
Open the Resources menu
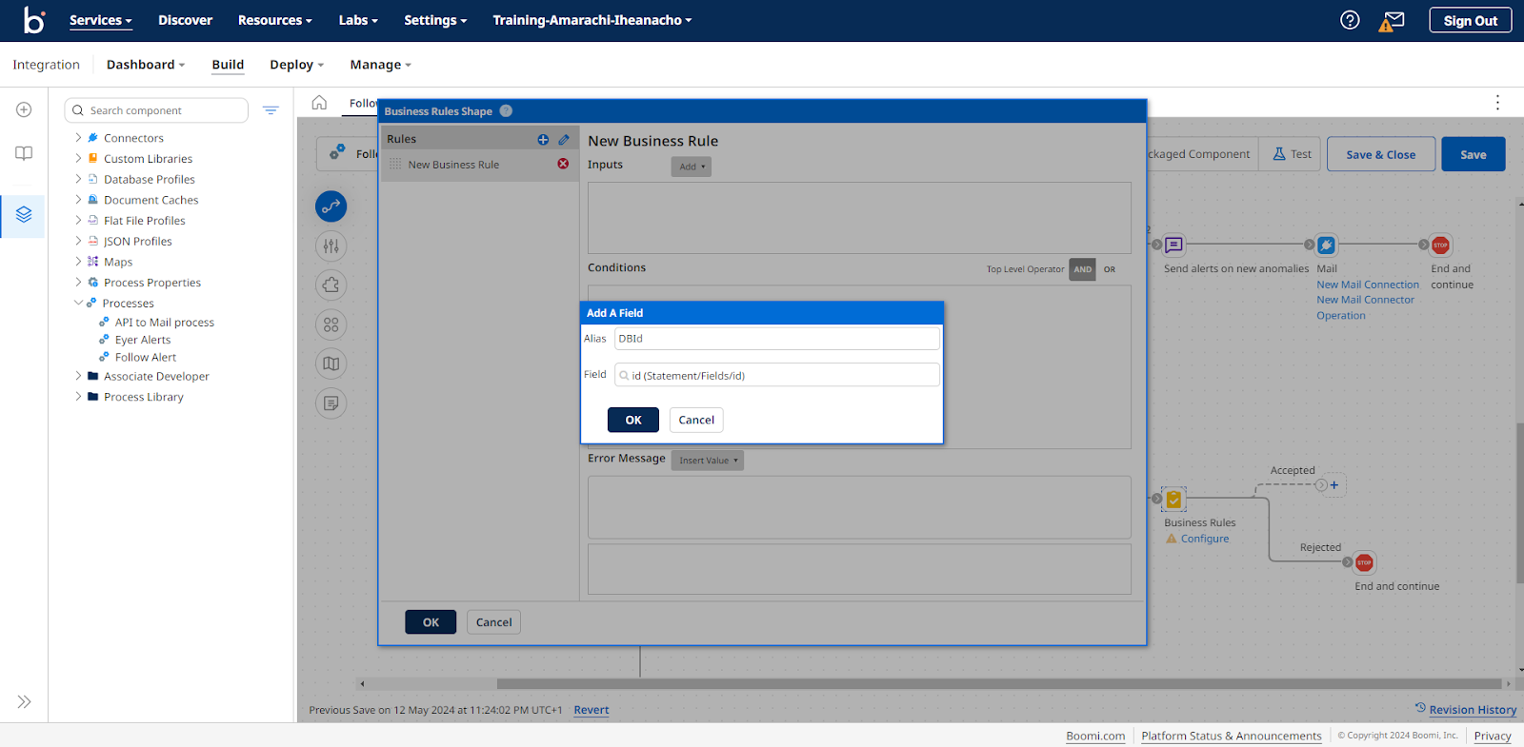click(275, 20)
